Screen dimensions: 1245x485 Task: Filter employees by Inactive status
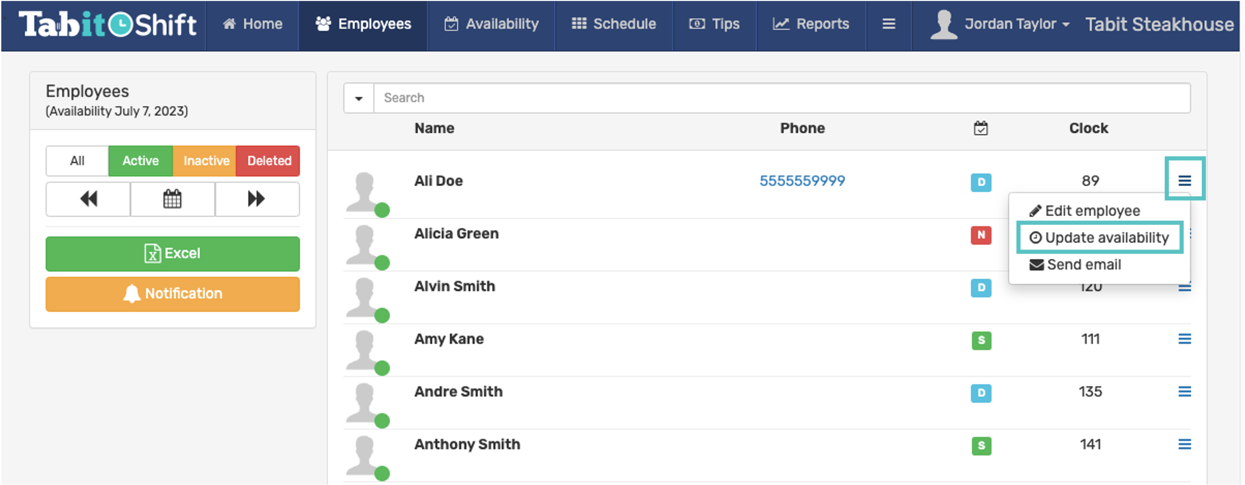(x=206, y=161)
